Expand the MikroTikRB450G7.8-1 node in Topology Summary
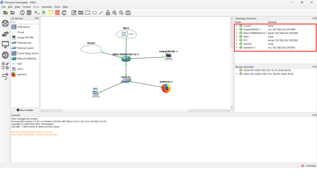Viewport: 317px width, 178px height. pos(237,33)
